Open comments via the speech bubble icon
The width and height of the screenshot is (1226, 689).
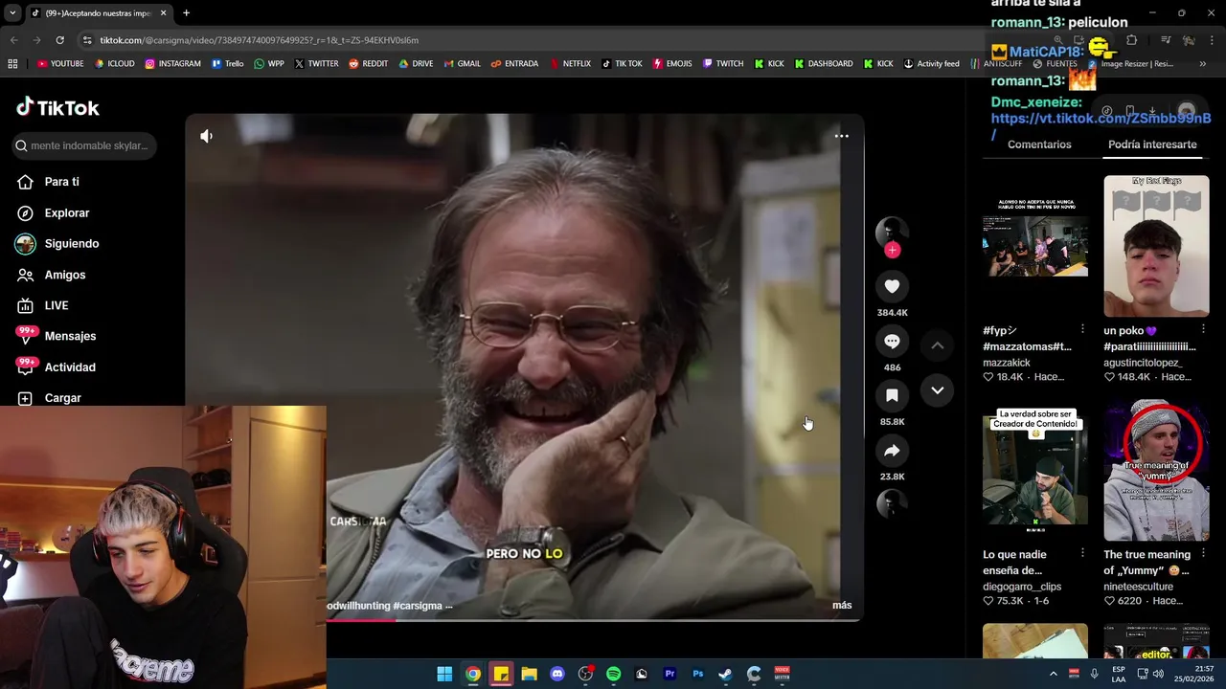[892, 341]
